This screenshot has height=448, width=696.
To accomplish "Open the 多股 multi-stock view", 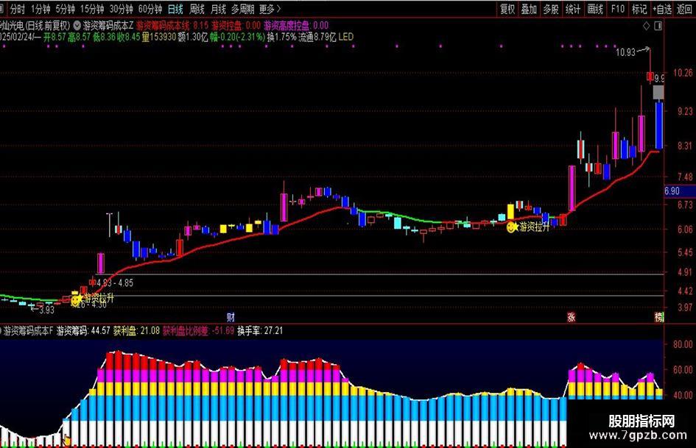I will click(551, 9).
